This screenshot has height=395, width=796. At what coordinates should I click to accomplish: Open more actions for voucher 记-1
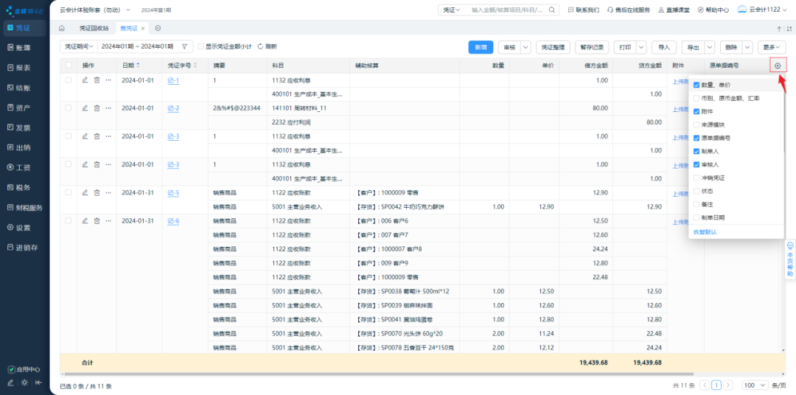pos(108,80)
